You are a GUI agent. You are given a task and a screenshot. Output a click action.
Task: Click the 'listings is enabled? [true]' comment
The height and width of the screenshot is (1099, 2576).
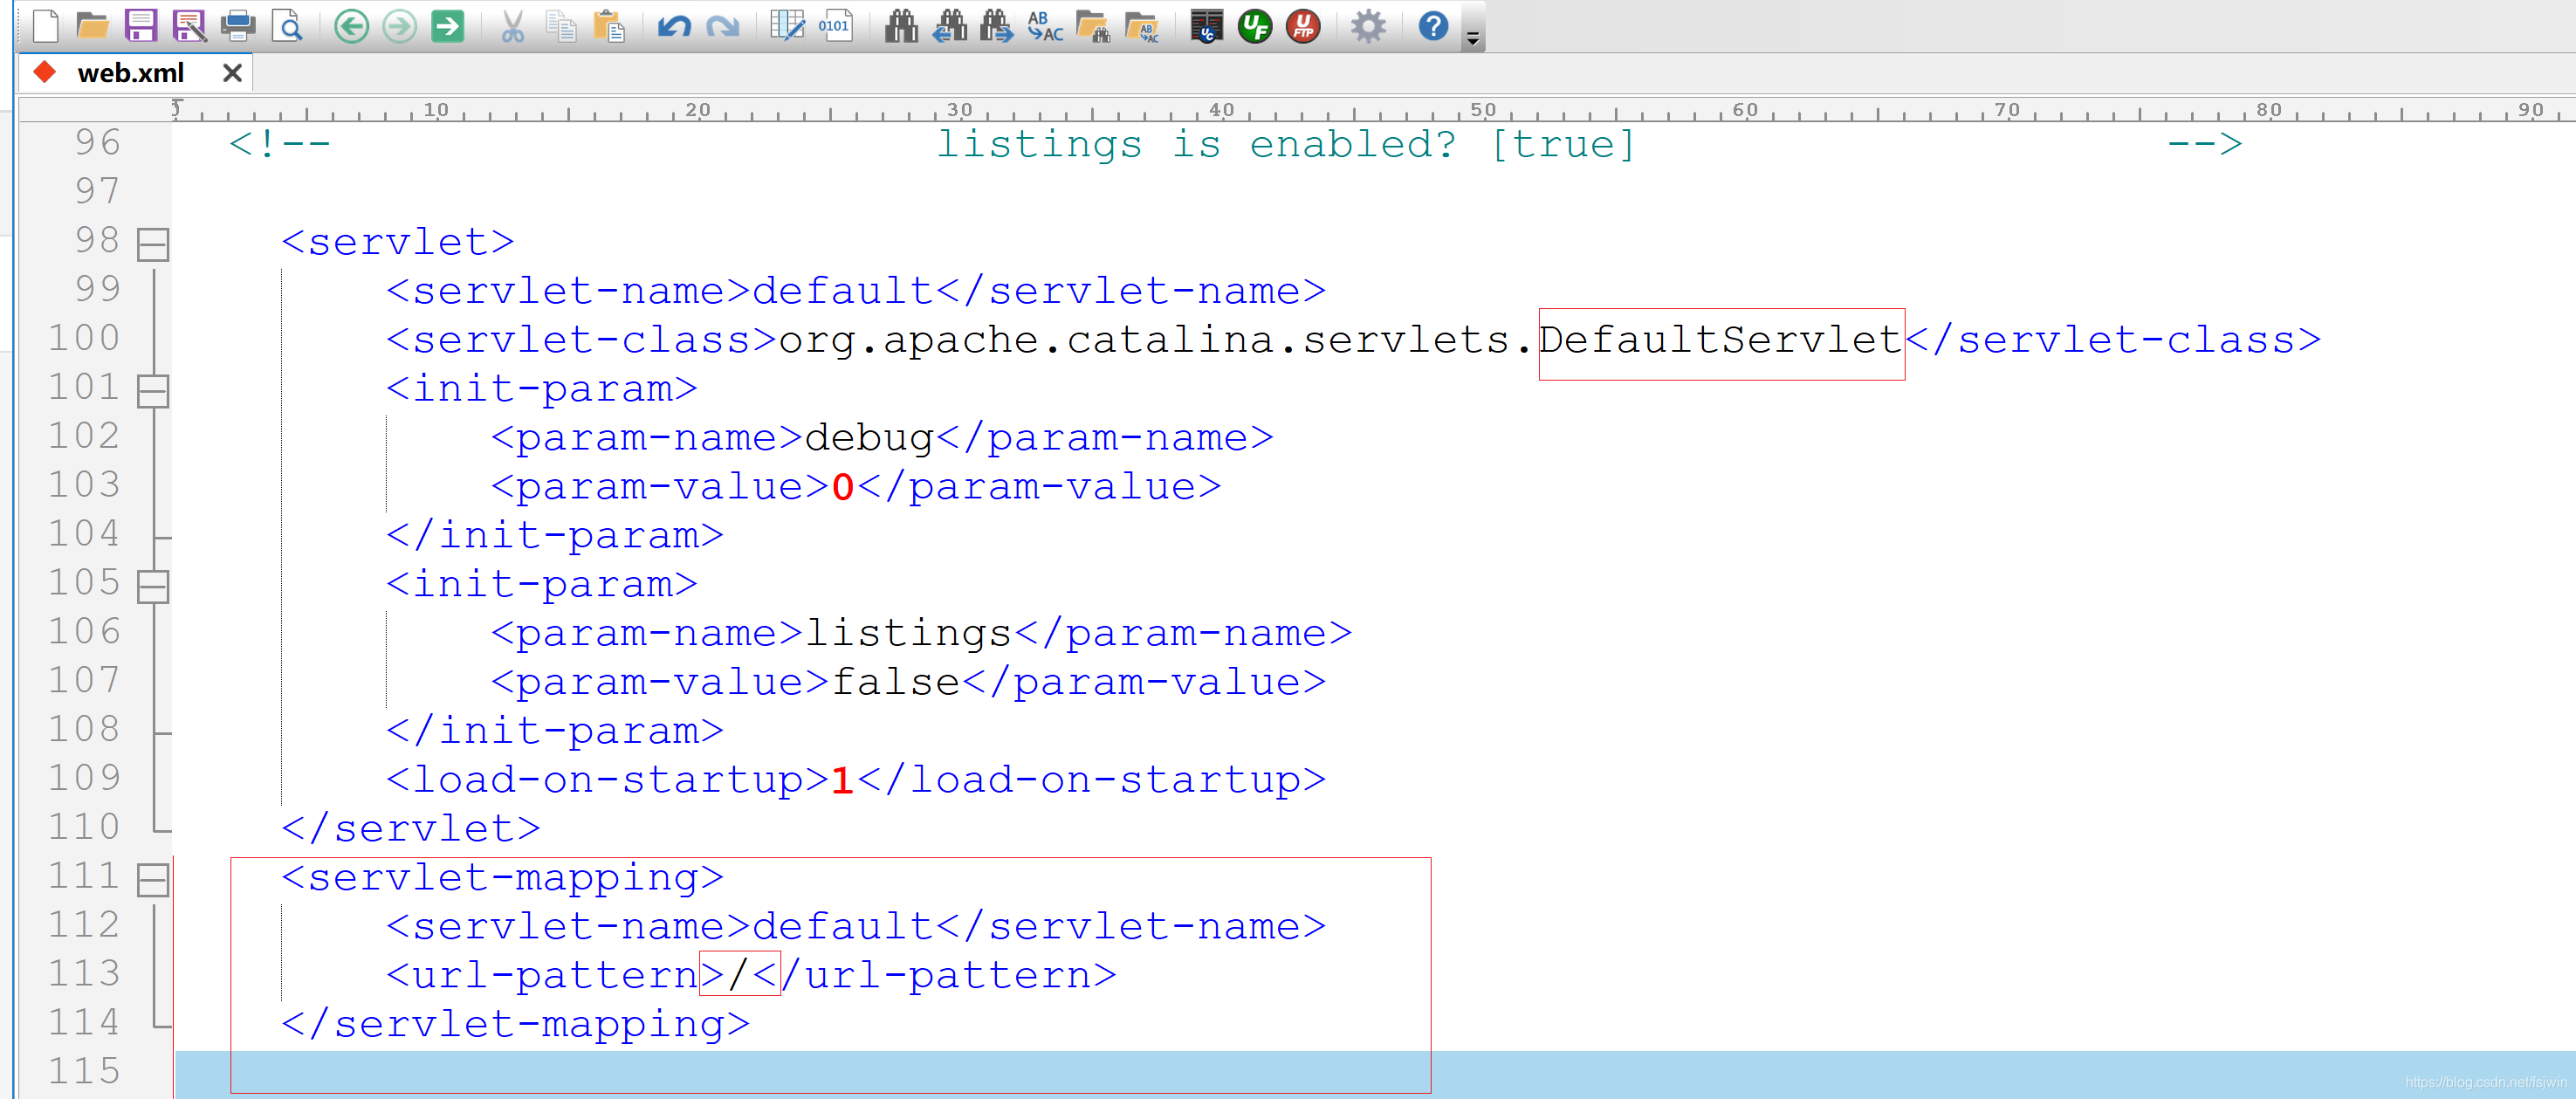pyautogui.click(x=1285, y=146)
